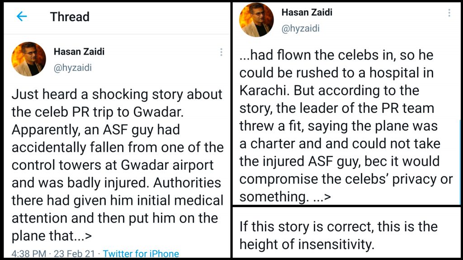Click the 4:38 PM timestamp

pyautogui.click(x=29, y=254)
